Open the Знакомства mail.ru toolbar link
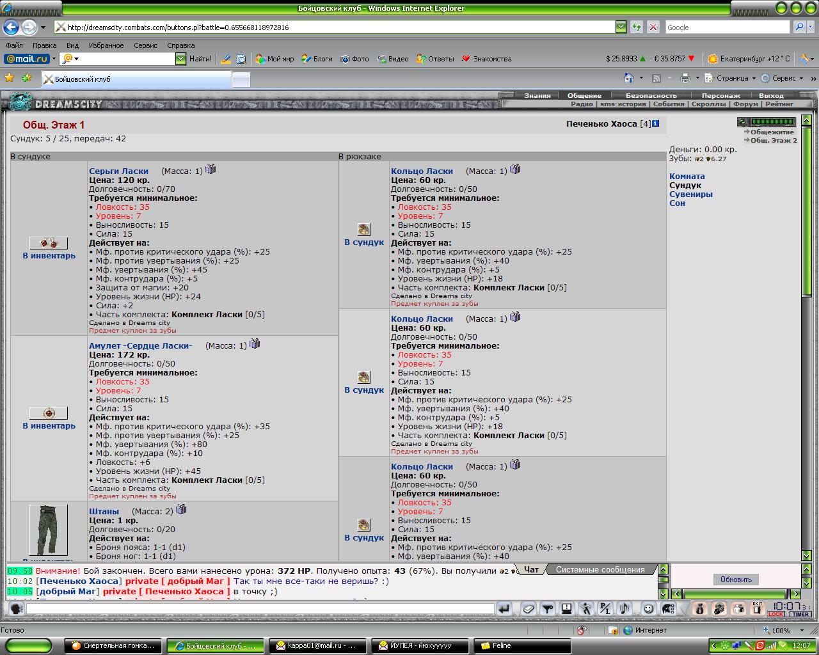Viewport: 819px width, 655px height. (x=486, y=59)
